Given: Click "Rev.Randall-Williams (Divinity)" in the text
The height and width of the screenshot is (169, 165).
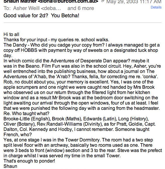Looking at the screenshot, I should 70,124.
